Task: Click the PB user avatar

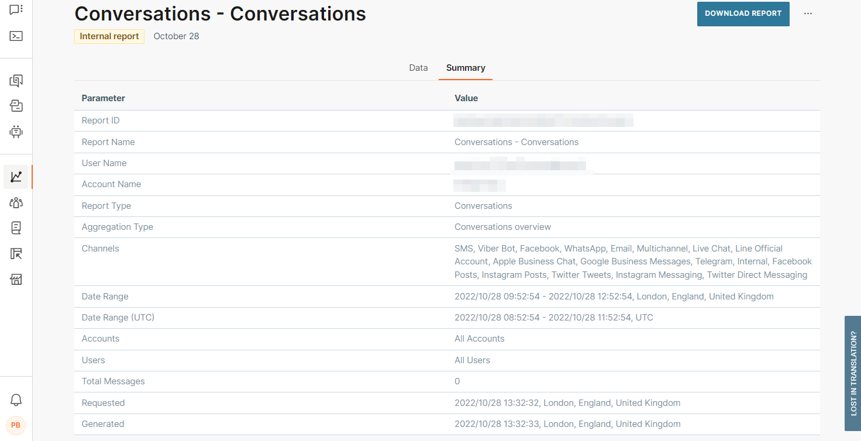Action: 16,425
